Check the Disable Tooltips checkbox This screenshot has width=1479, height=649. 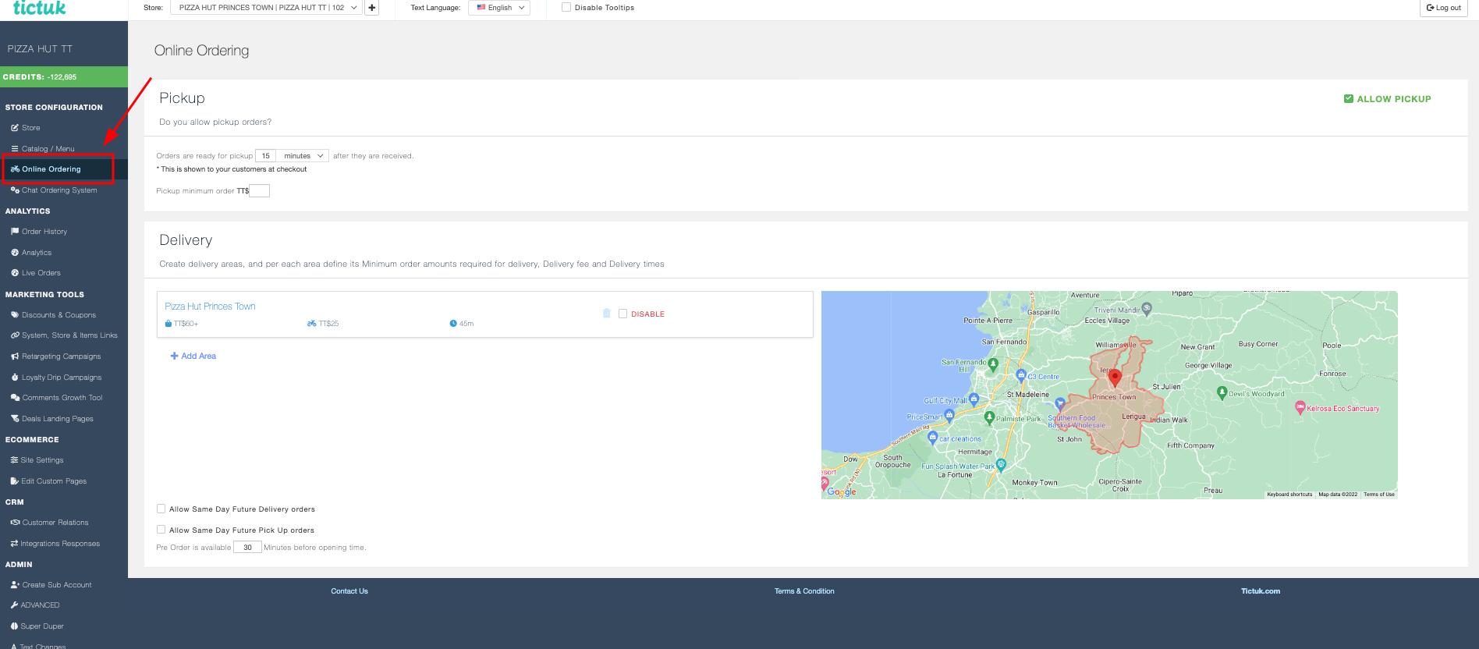tap(566, 7)
